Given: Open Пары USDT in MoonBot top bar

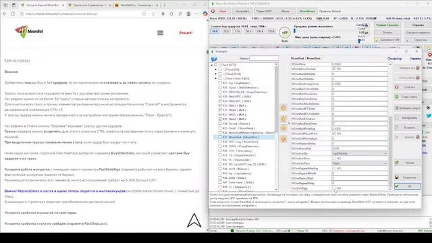Looking at the screenshot, I should [x=264, y=11].
